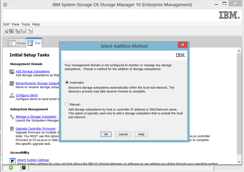Click the icon beside Add Storage Subsystems
This screenshot has width=244, height=172.
click(x=12, y=72)
